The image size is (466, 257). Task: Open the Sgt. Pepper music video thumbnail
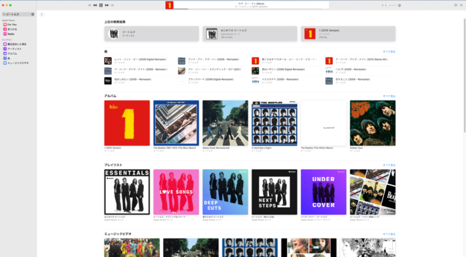[x=132, y=248]
